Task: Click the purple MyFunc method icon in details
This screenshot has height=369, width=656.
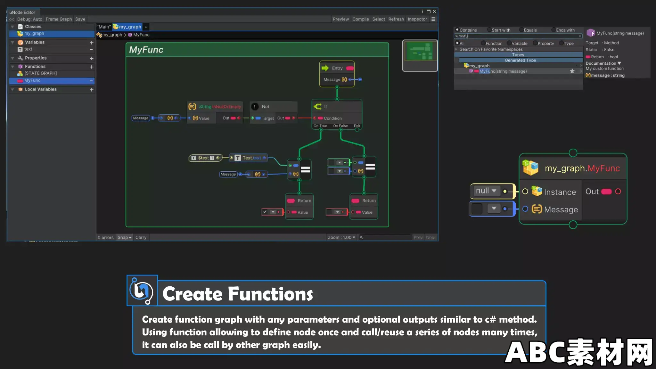Action: pyautogui.click(x=591, y=33)
